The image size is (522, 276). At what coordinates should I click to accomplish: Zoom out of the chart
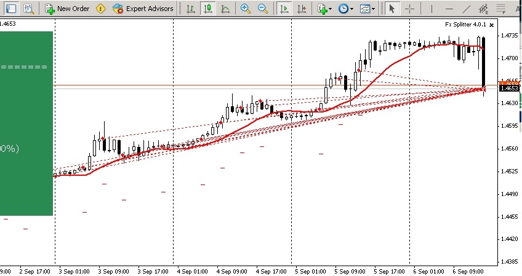pos(263,9)
